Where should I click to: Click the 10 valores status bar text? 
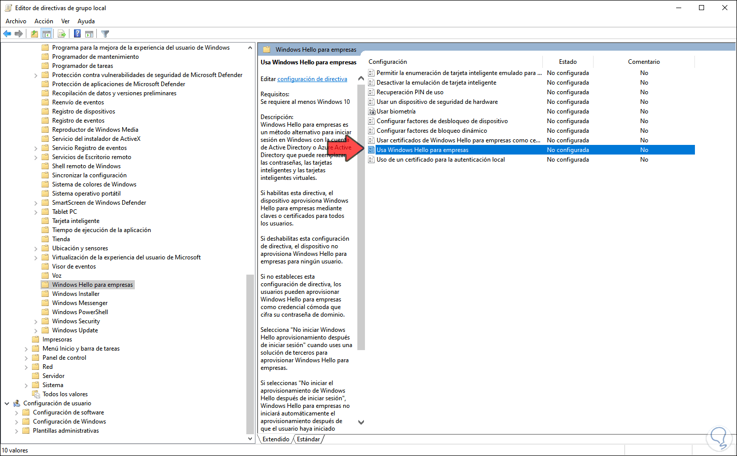pos(15,450)
